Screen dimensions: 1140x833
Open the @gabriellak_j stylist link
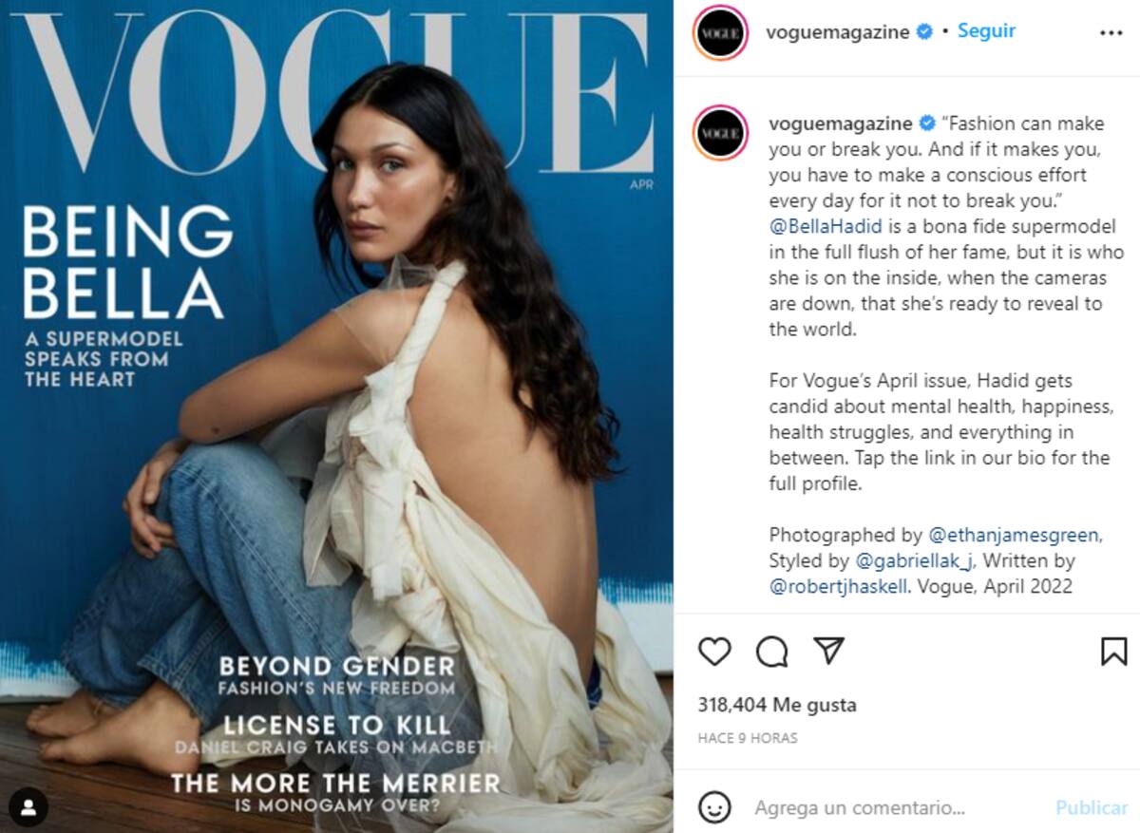(916, 560)
